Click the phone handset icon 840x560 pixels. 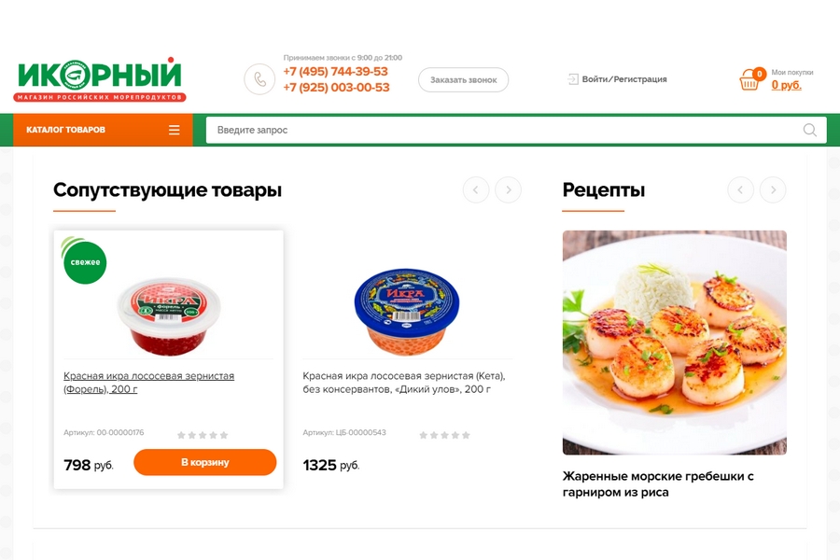[x=259, y=79]
